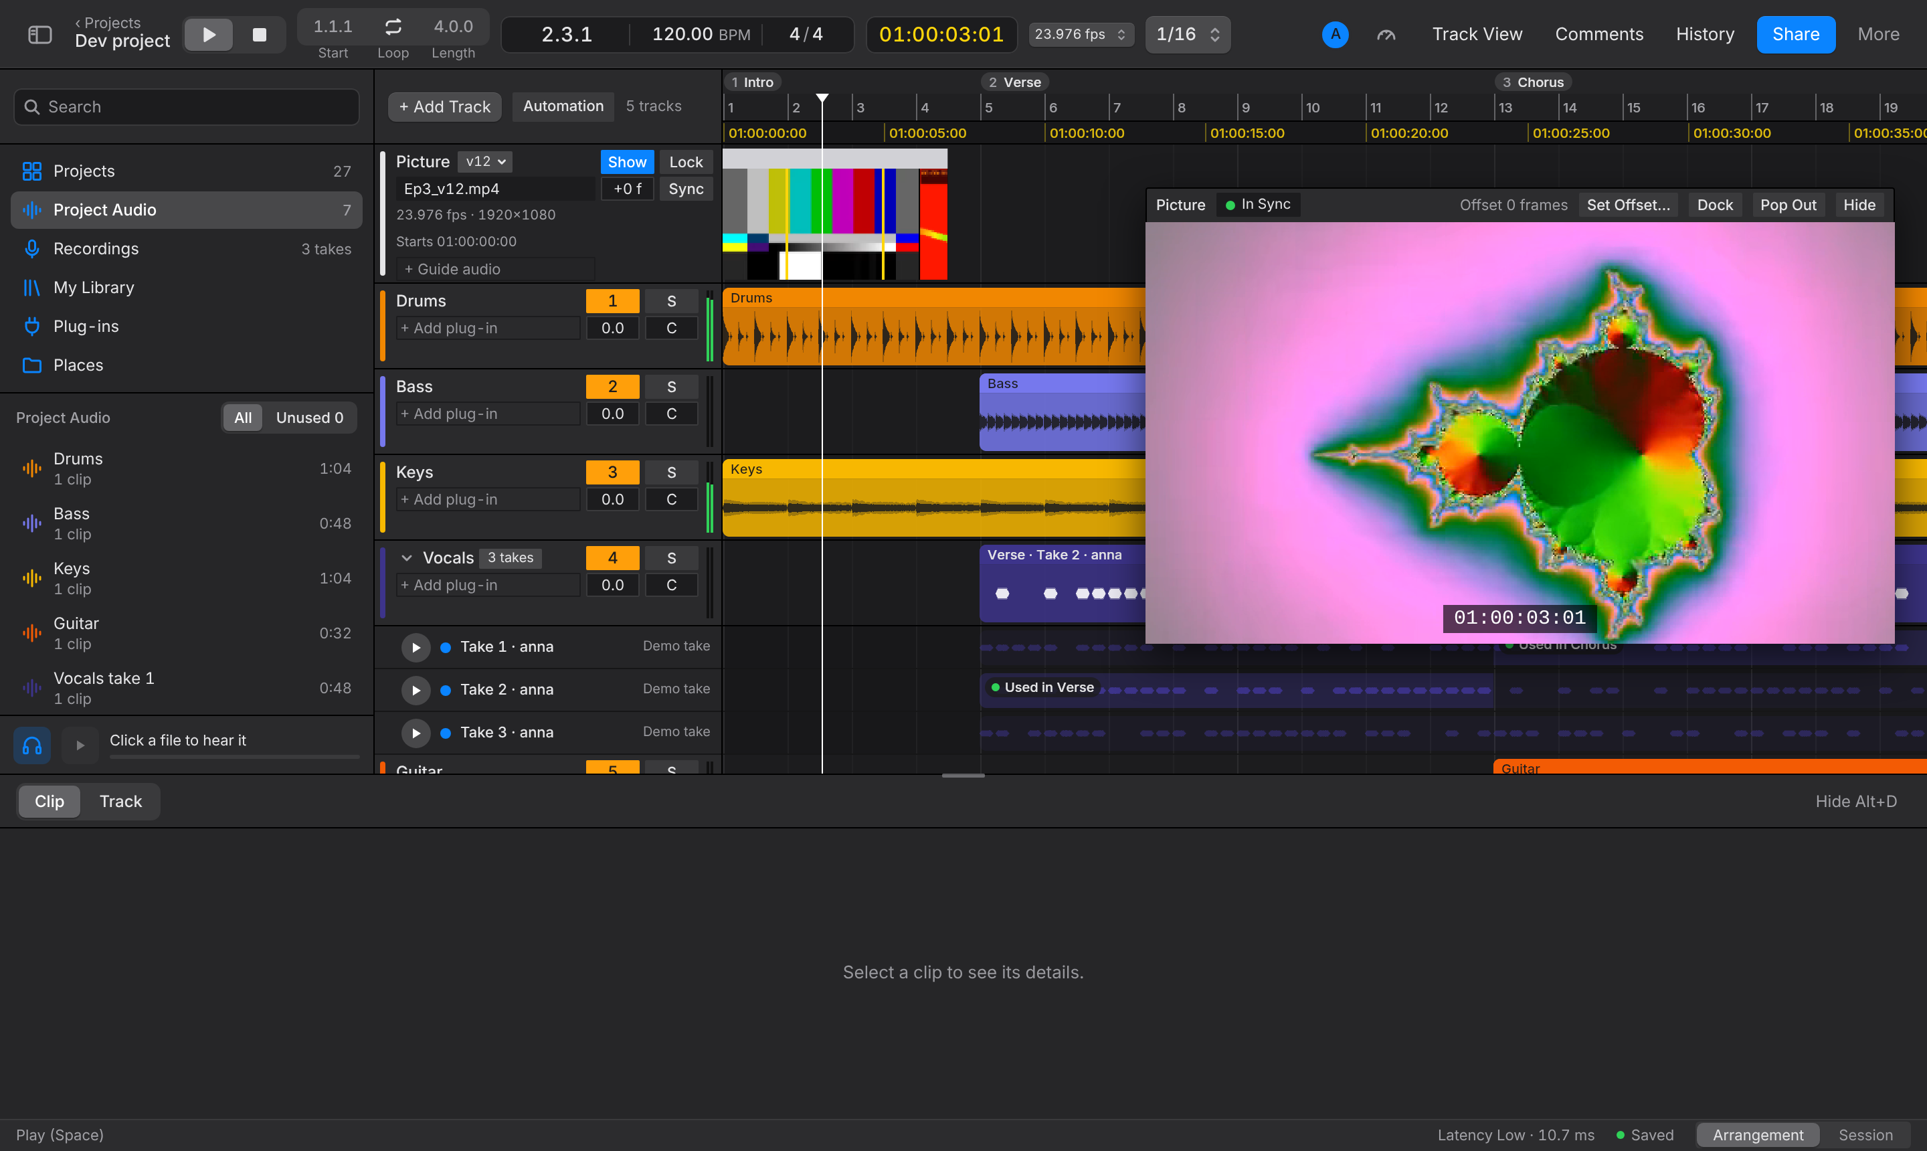Stop playback with the square Stop button
The image size is (1927, 1151).
coord(260,34)
